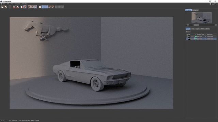Switch to the Histogram tab
Viewport: 218px width, 122px height.
[x=195, y=10]
